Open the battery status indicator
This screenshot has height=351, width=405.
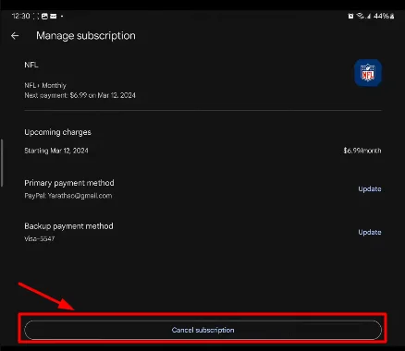392,16
